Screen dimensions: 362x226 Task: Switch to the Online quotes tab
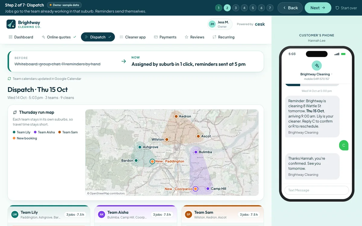click(59, 37)
